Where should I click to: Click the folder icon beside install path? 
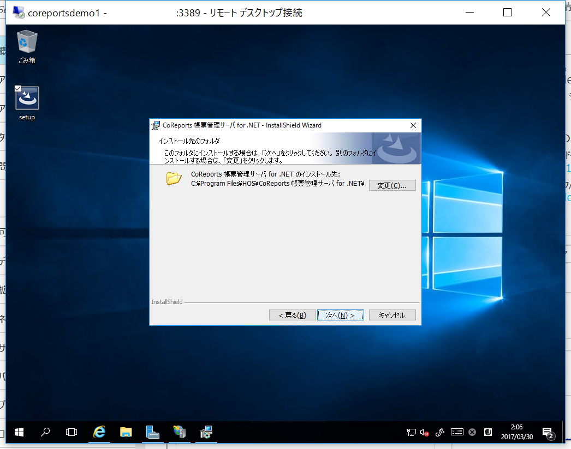174,179
